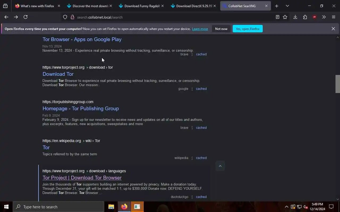Switch to Discover the most downloaded tab

coord(89,6)
